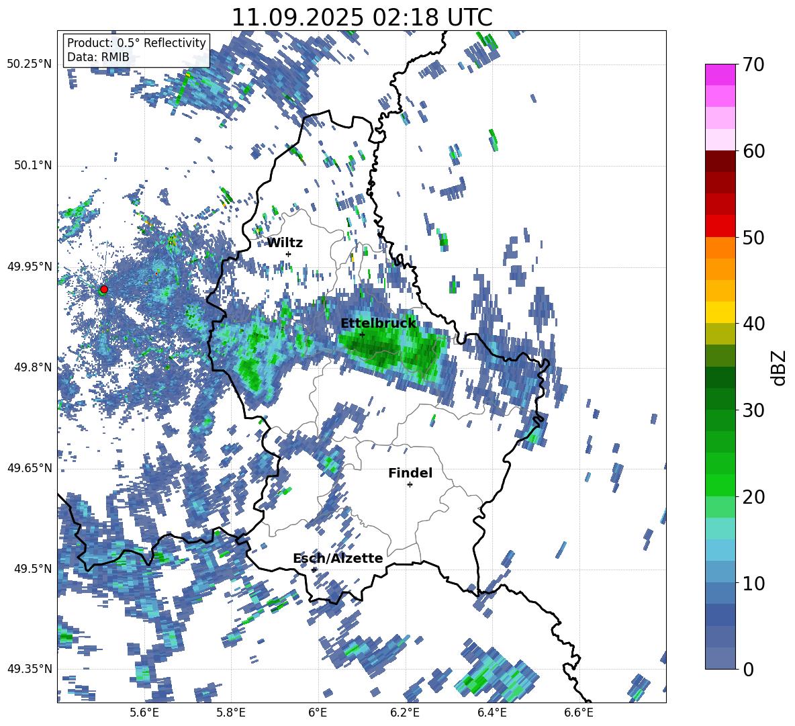Click the Findel station cross marker
Screen dimensions: 795x726
coord(410,485)
